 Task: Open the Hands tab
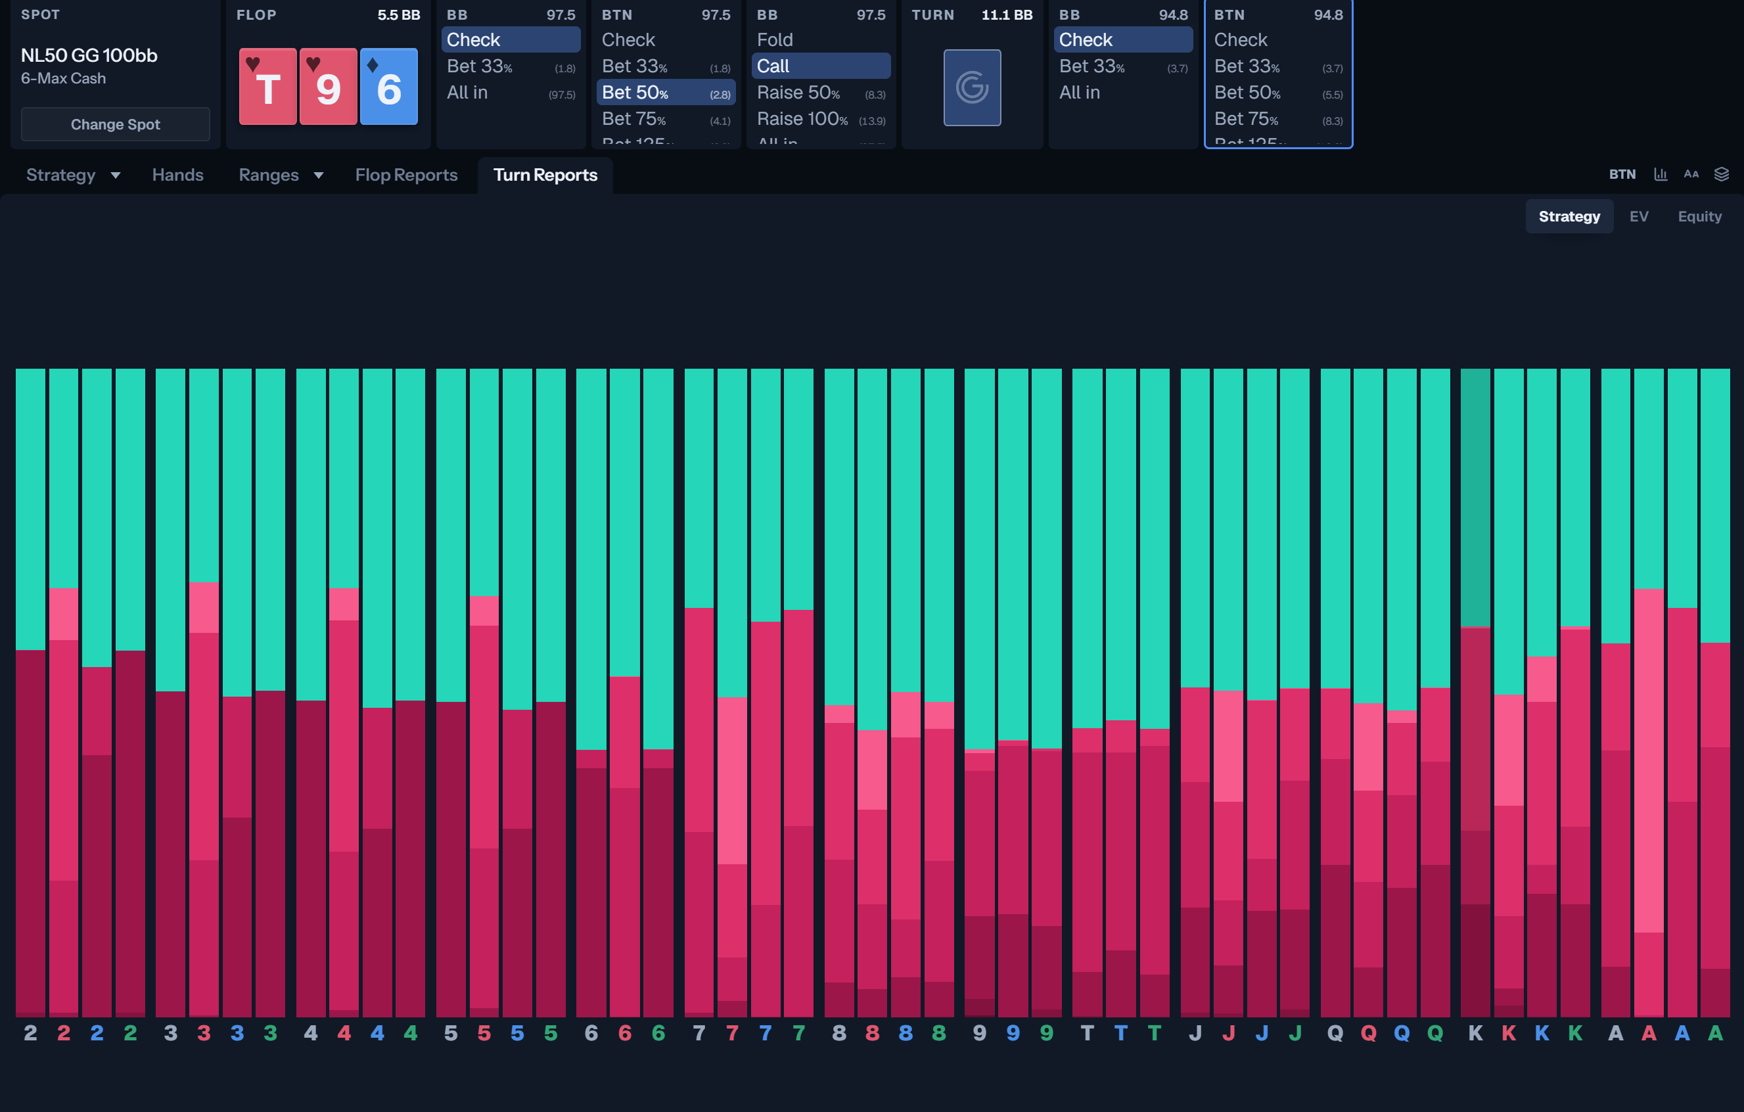[x=177, y=175]
